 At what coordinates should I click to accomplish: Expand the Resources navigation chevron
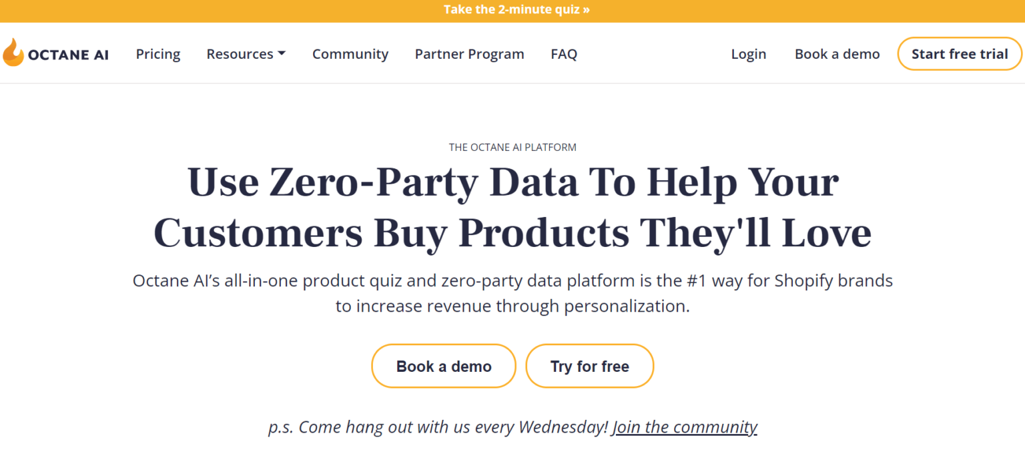(282, 53)
